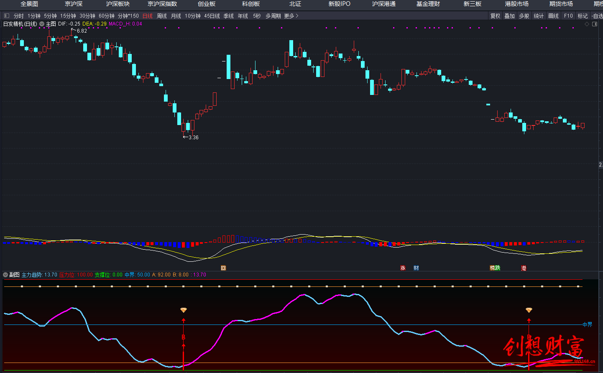Switch to 月线 monthly period

tap(176, 16)
